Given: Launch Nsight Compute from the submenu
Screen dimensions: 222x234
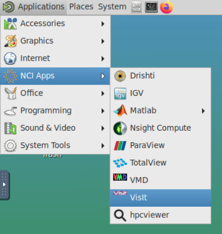Looking at the screenshot, I should point(160,128).
